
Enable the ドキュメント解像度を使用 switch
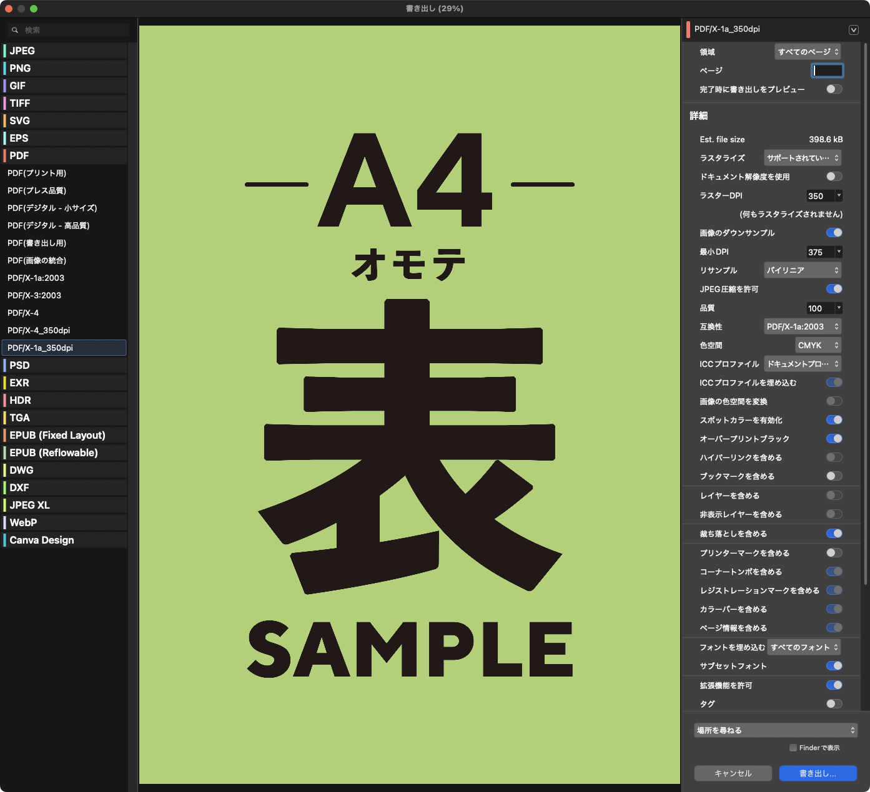click(834, 176)
